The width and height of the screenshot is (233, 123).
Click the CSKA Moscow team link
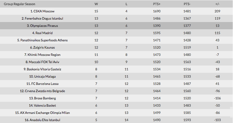pos(44,11)
